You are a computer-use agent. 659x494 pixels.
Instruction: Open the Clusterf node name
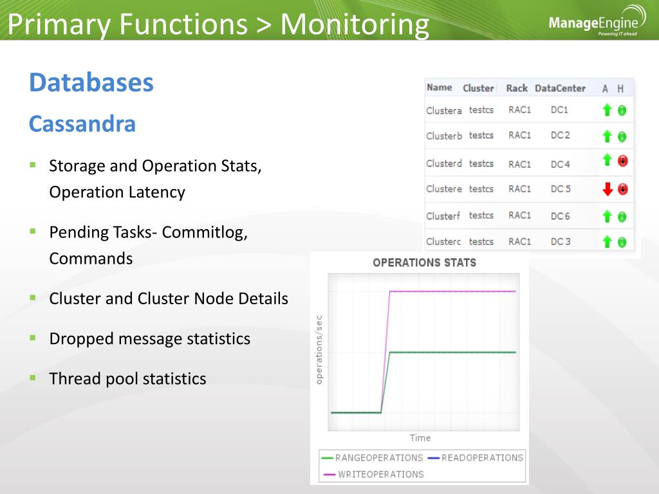point(443,216)
